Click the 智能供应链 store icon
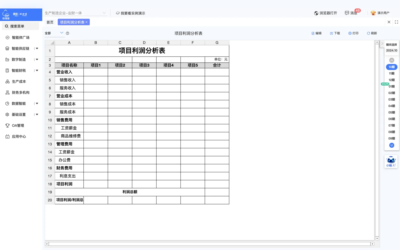 click(7, 48)
